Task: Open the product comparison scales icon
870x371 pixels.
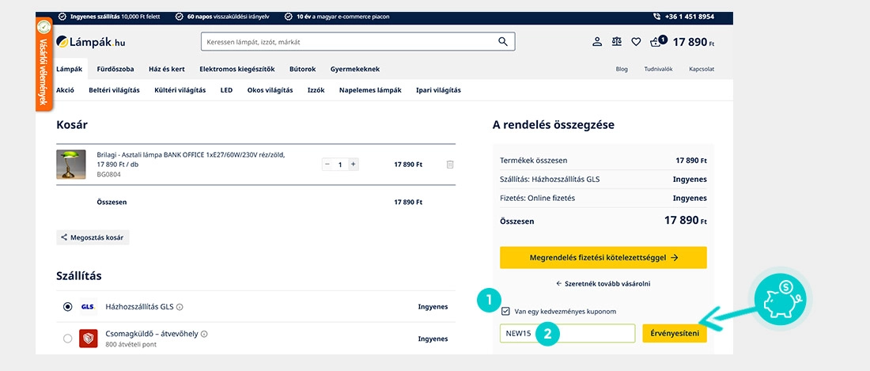Action: click(x=617, y=42)
